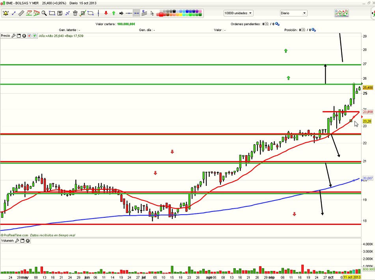Select the red-green channel drawing tool
Screen dimensions: 375x280
29,13
